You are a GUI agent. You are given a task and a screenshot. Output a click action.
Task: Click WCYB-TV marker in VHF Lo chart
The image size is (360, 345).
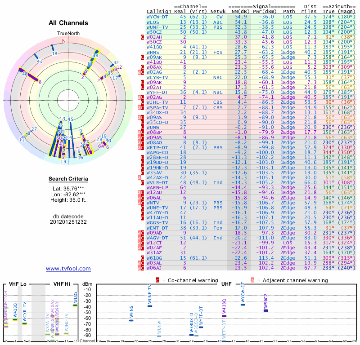[x=25, y=324]
